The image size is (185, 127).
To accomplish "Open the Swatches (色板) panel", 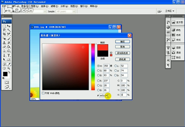I will (x=176, y=35).
